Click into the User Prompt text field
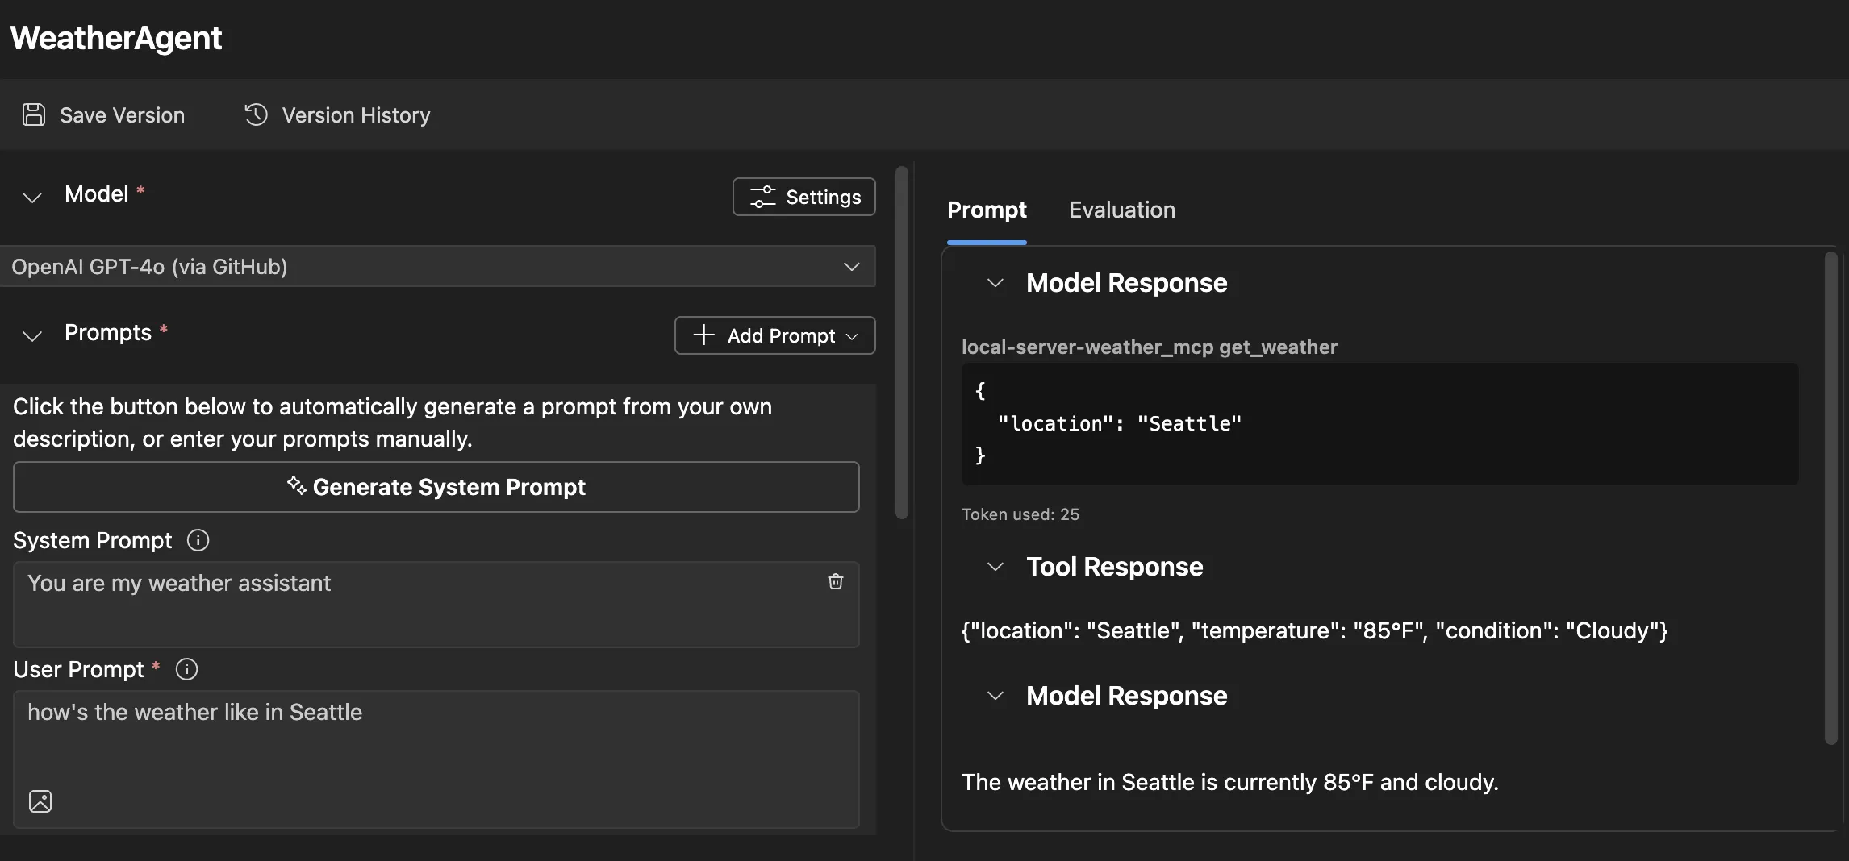Viewport: 1849px width, 861px height. [436, 759]
